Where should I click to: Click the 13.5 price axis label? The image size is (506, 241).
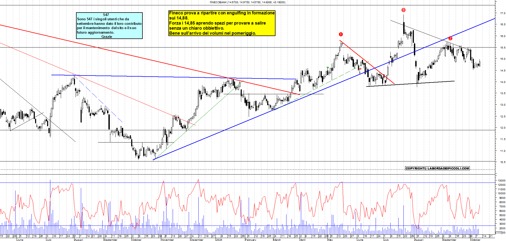tap(503, 93)
